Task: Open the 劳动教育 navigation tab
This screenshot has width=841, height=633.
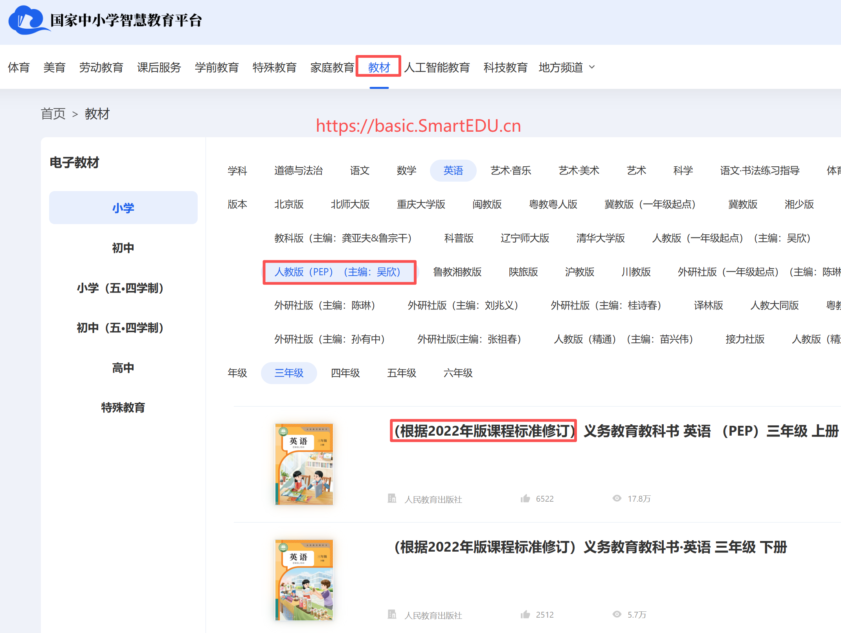Action: point(101,67)
